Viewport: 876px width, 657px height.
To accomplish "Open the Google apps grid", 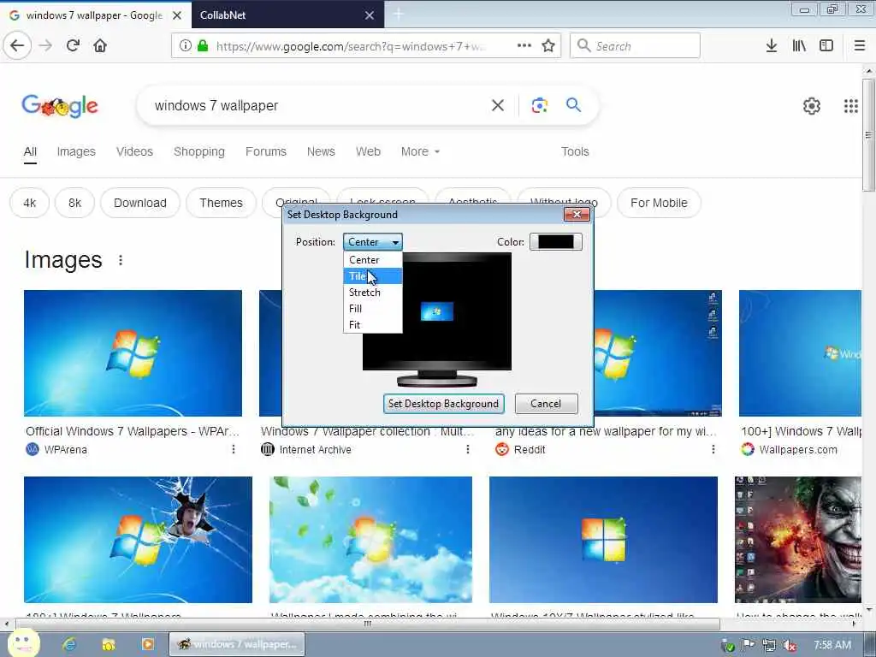I will pyautogui.click(x=851, y=105).
